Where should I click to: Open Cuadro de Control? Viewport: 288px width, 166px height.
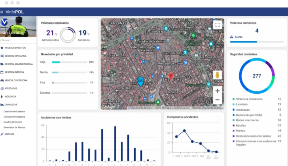point(13,122)
